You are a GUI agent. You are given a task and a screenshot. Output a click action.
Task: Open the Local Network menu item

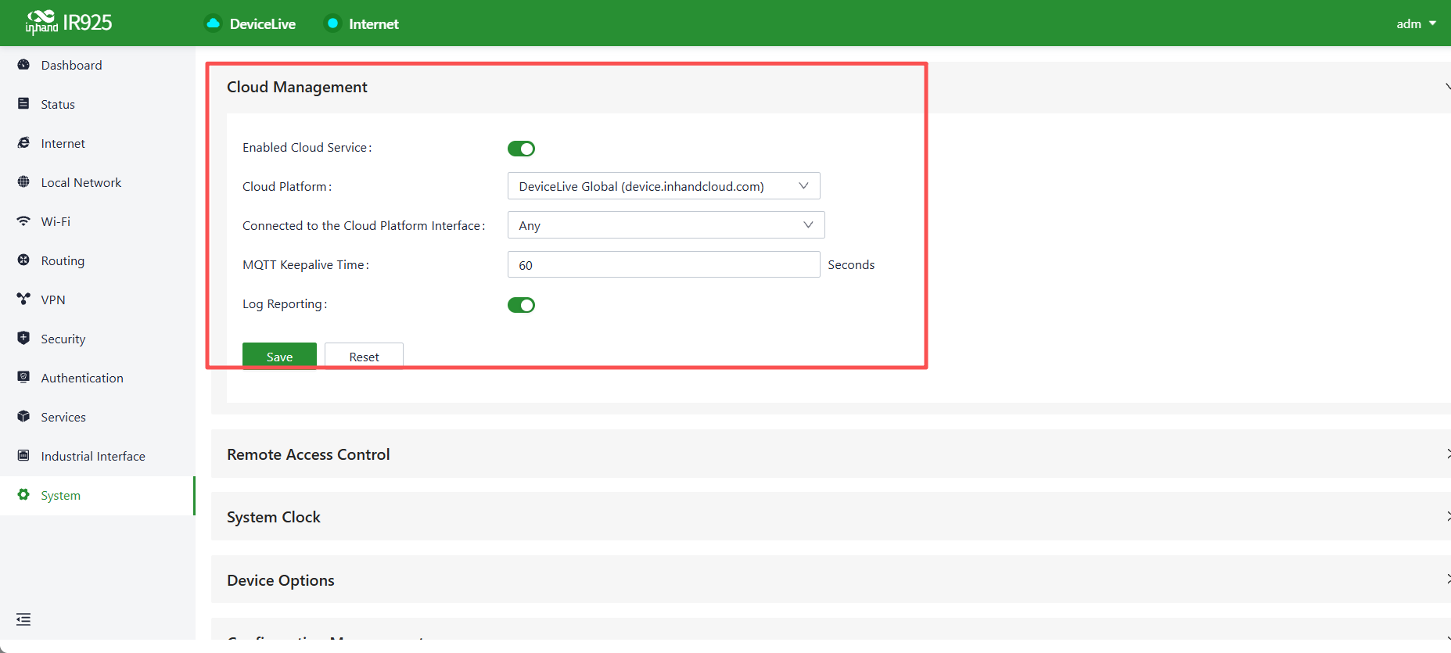pos(97,182)
